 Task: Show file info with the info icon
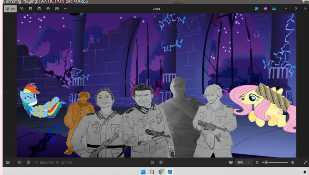(28, 163)
